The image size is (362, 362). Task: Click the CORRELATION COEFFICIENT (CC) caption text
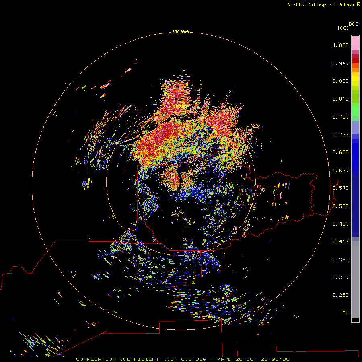click(127, 359)
